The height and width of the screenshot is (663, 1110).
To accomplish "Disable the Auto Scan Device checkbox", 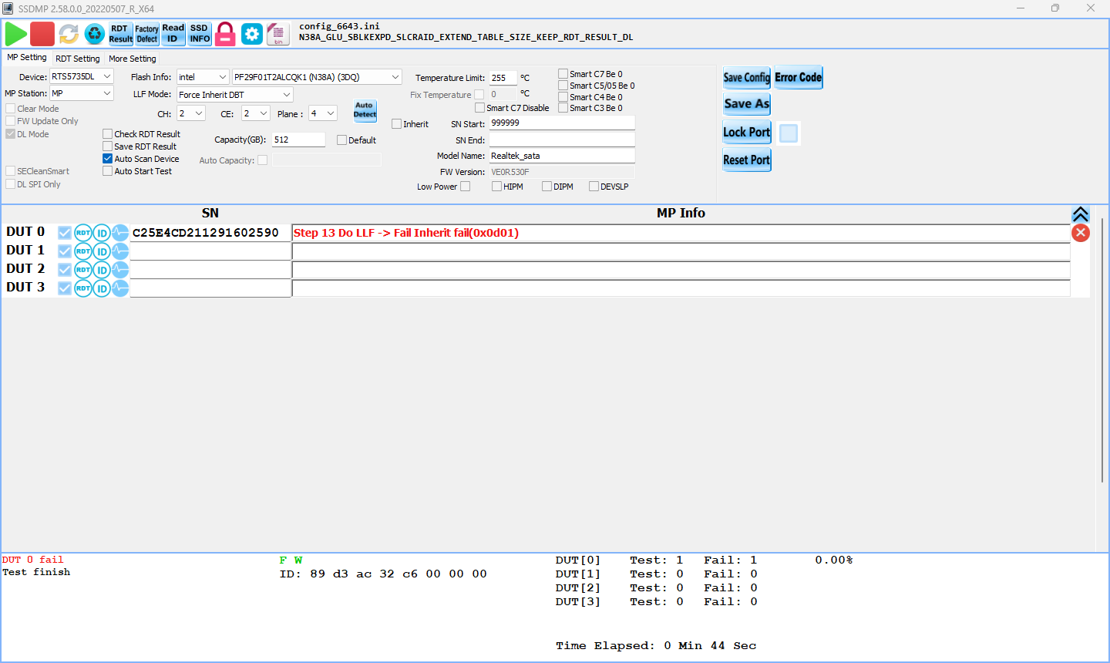I will [x=108, y=159].
